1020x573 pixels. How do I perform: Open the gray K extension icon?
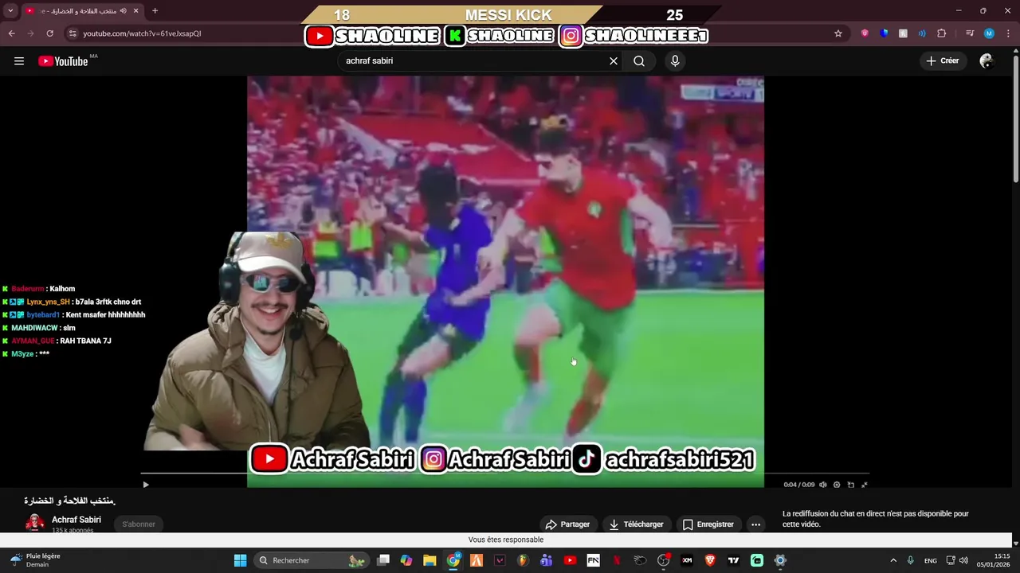point(903,33)
